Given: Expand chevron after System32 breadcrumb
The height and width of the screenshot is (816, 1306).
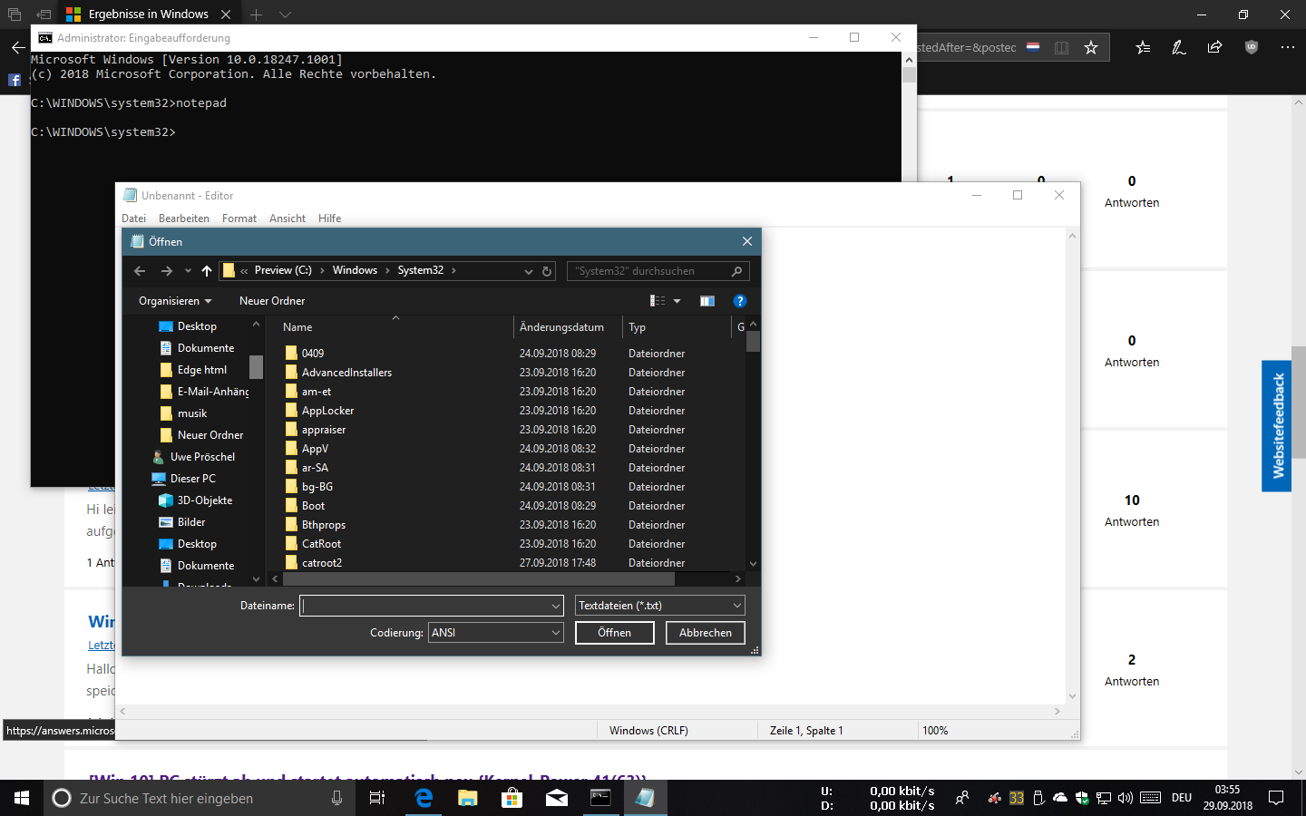Looking at the screenshot, I should pyautogui.click(x=453, y=270).
